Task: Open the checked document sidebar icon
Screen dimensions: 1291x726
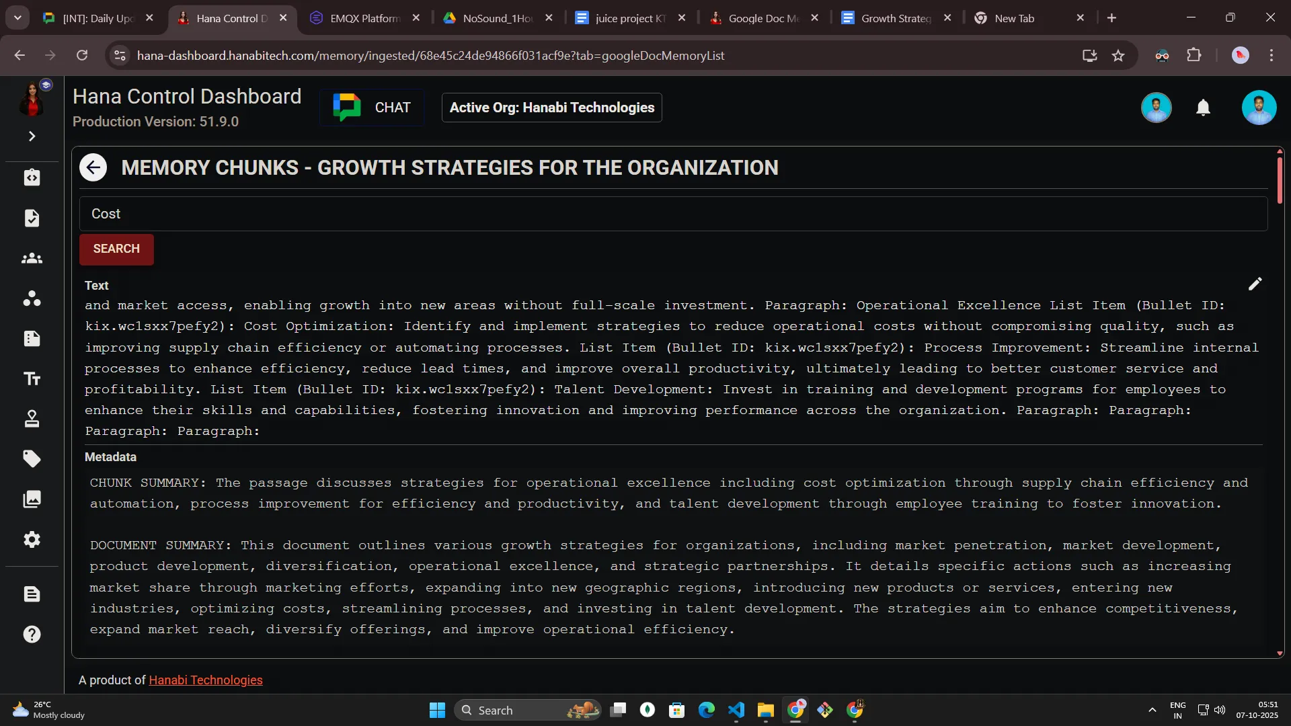Action: coord(32,218)
